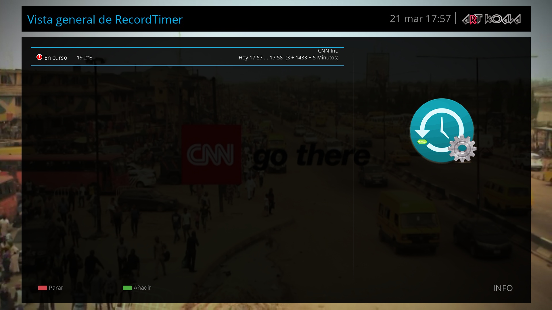Click the Hoy 17:57 ... 17:58 time range
The image size is (552, 310).
(260, 58)
